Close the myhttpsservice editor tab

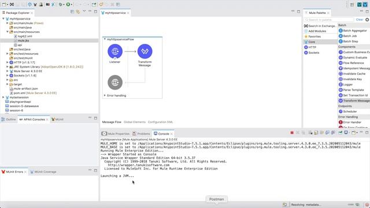click(128, 13)
